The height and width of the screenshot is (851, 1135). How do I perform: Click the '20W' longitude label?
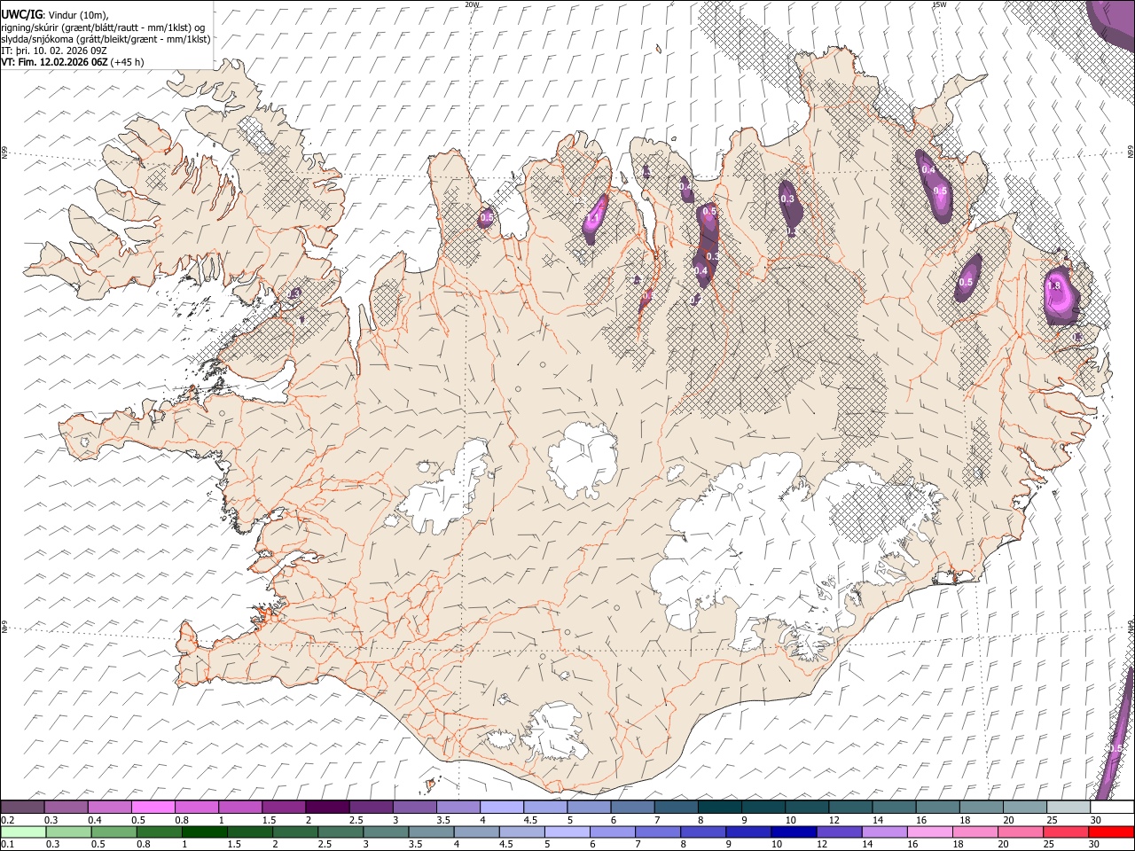click(472, 4)
